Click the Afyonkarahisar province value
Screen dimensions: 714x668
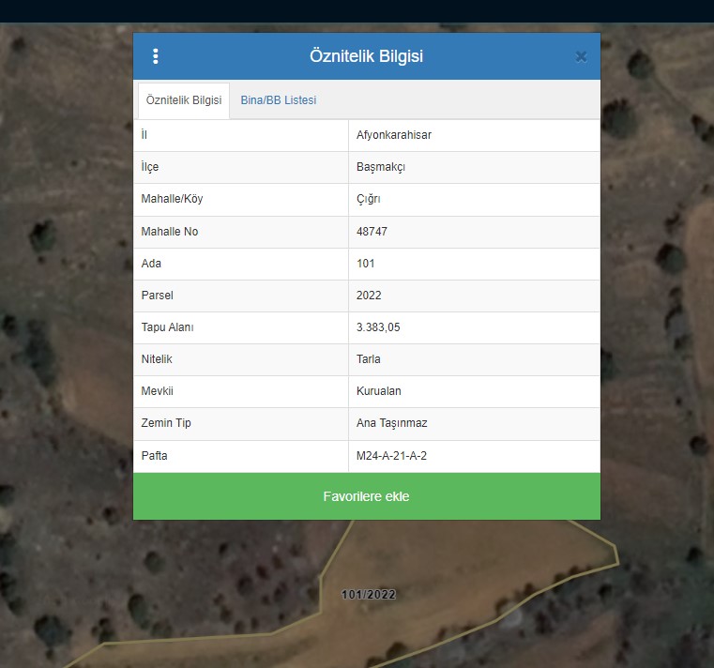pyautogui.click(x=394, y=135)
